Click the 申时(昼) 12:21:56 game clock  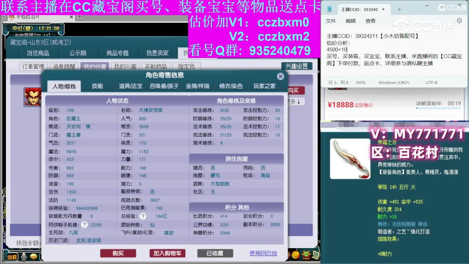tap(35, 28)
